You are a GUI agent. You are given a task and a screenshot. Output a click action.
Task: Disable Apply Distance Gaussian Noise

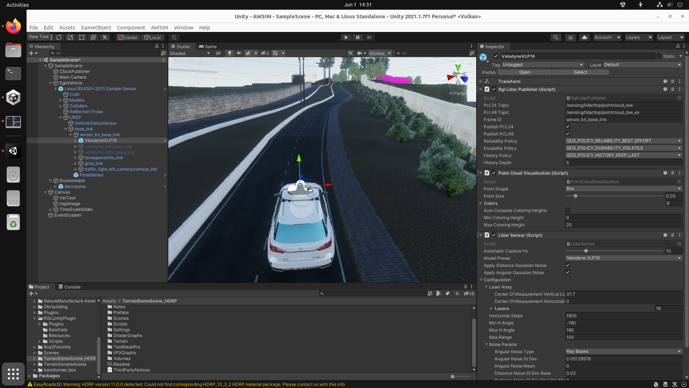coord(568,265)
